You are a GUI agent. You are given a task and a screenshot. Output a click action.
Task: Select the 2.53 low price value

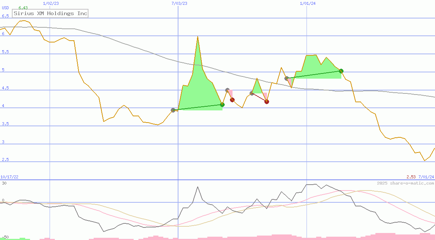411,177
